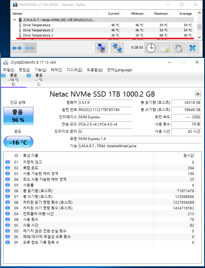Screen dimensions: 205x268
Task: Click the 원시값 column header
Action: (x=174, y=155)
